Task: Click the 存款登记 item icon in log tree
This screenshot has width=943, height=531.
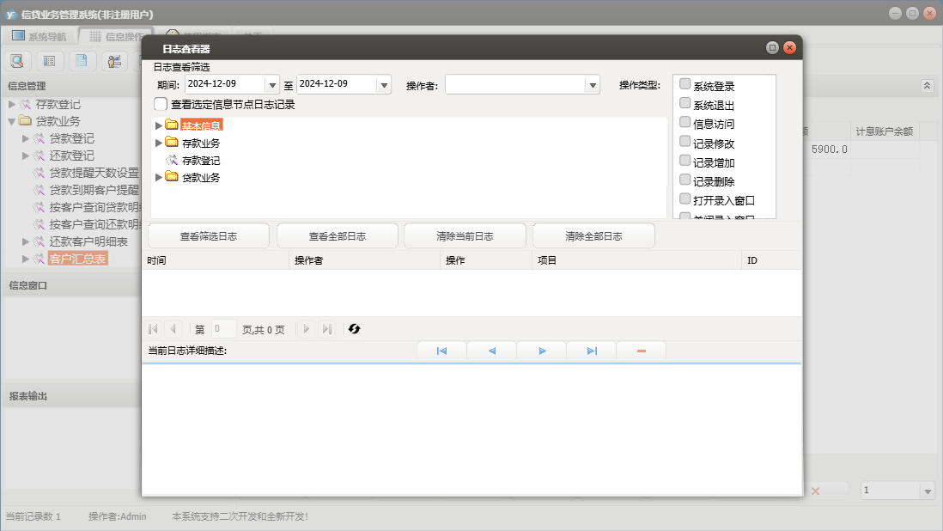Action: tap(172, 160)
